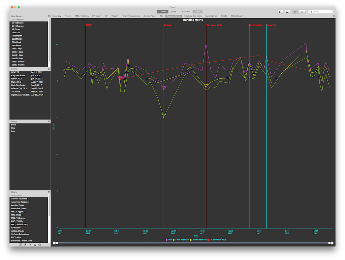Open the TSB v IF chart tab
The image size is (345, 260).
pyautogui.click(x=115, y=16)
